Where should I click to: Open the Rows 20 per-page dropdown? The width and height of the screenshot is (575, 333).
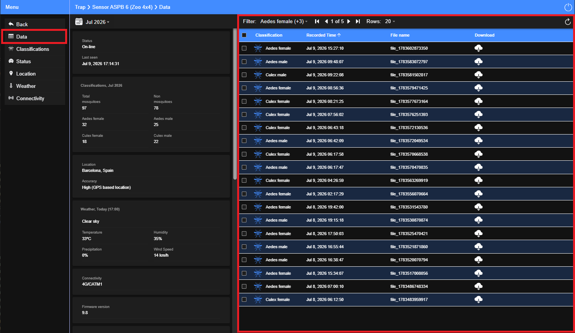click(x=390, y=22)
